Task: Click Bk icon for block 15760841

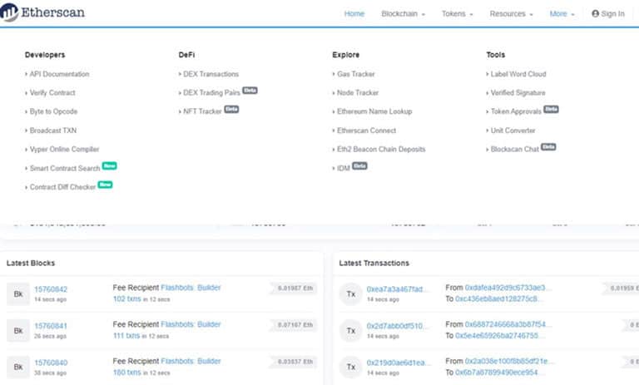Action: [18, 331]
